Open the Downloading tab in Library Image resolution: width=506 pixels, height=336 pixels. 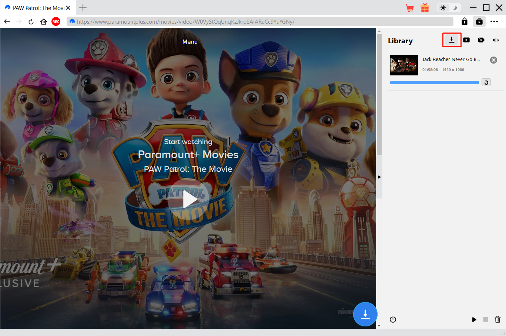coord(452,40)
